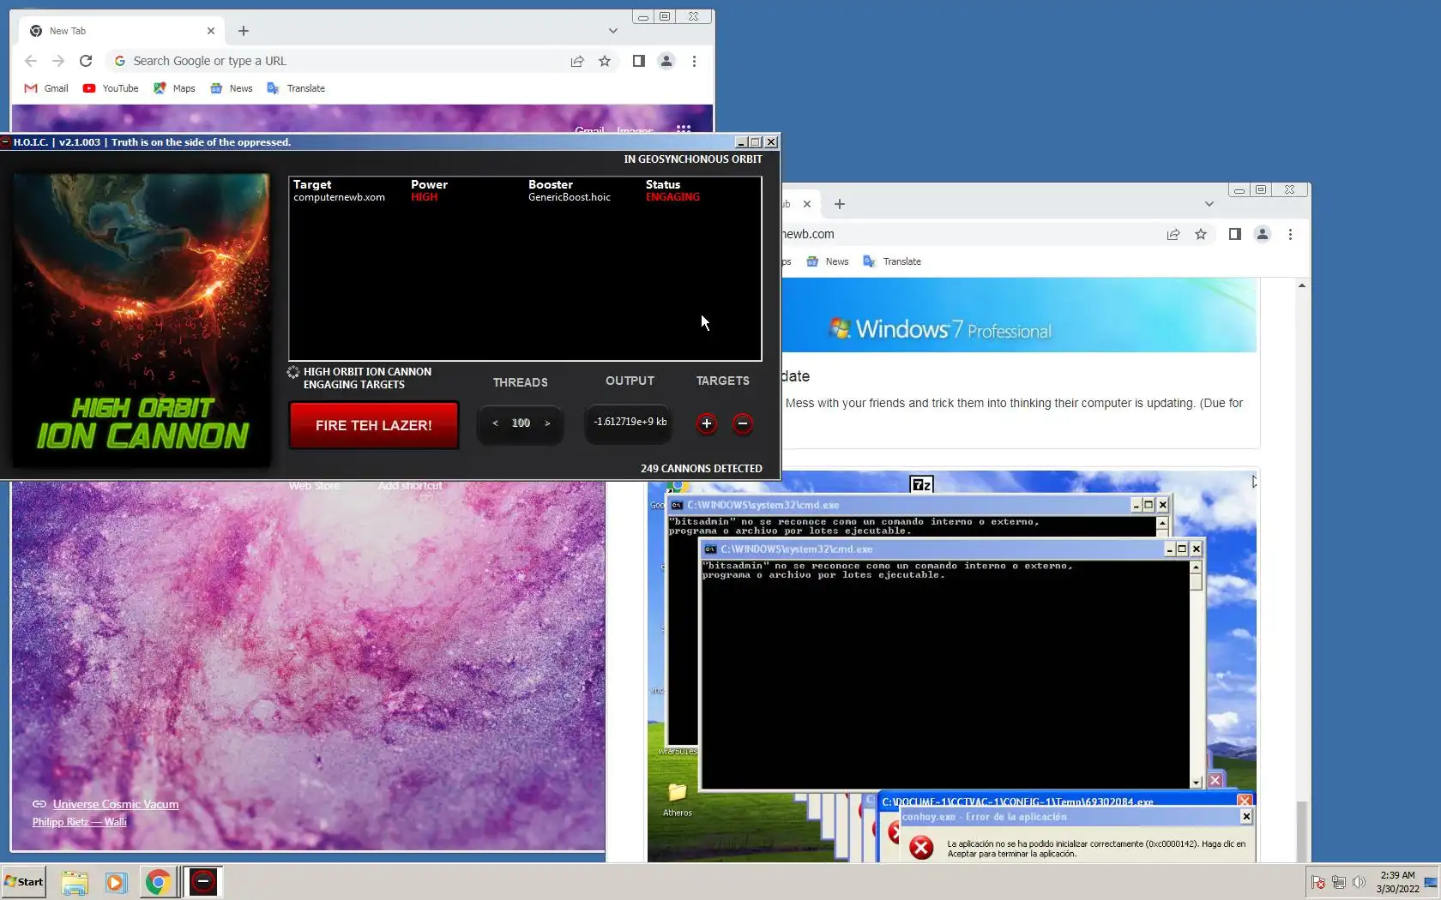Open Translate bookmark in computernewb.com window

tap(892, 261)
